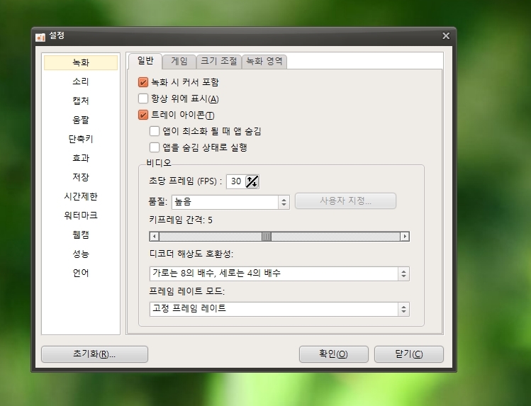Open the 워터마크 settings category
Image resolution: width=531 pixels, height=406 pixels.
click(x=81, y=215)
